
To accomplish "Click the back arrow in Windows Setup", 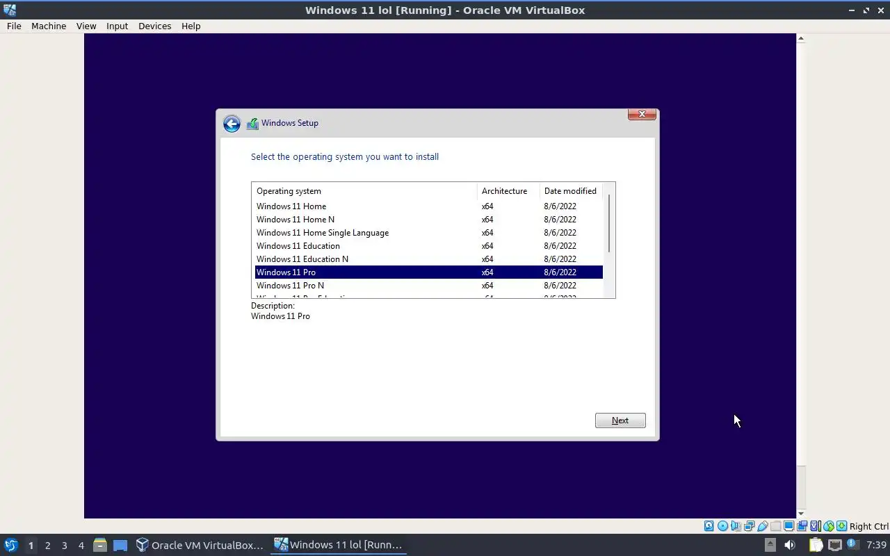I will (x=232, y=124).
